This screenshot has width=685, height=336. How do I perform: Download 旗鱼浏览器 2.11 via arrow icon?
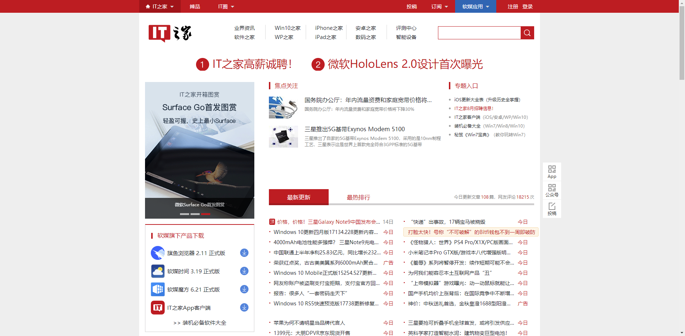tap(244, 253)
